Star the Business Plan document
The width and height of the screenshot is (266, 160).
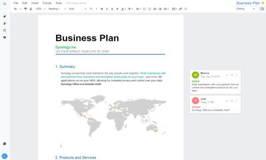tap(263, 3)
